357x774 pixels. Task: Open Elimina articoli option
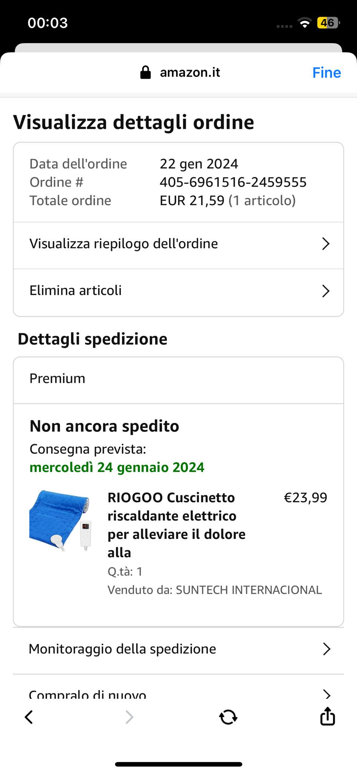75,291
